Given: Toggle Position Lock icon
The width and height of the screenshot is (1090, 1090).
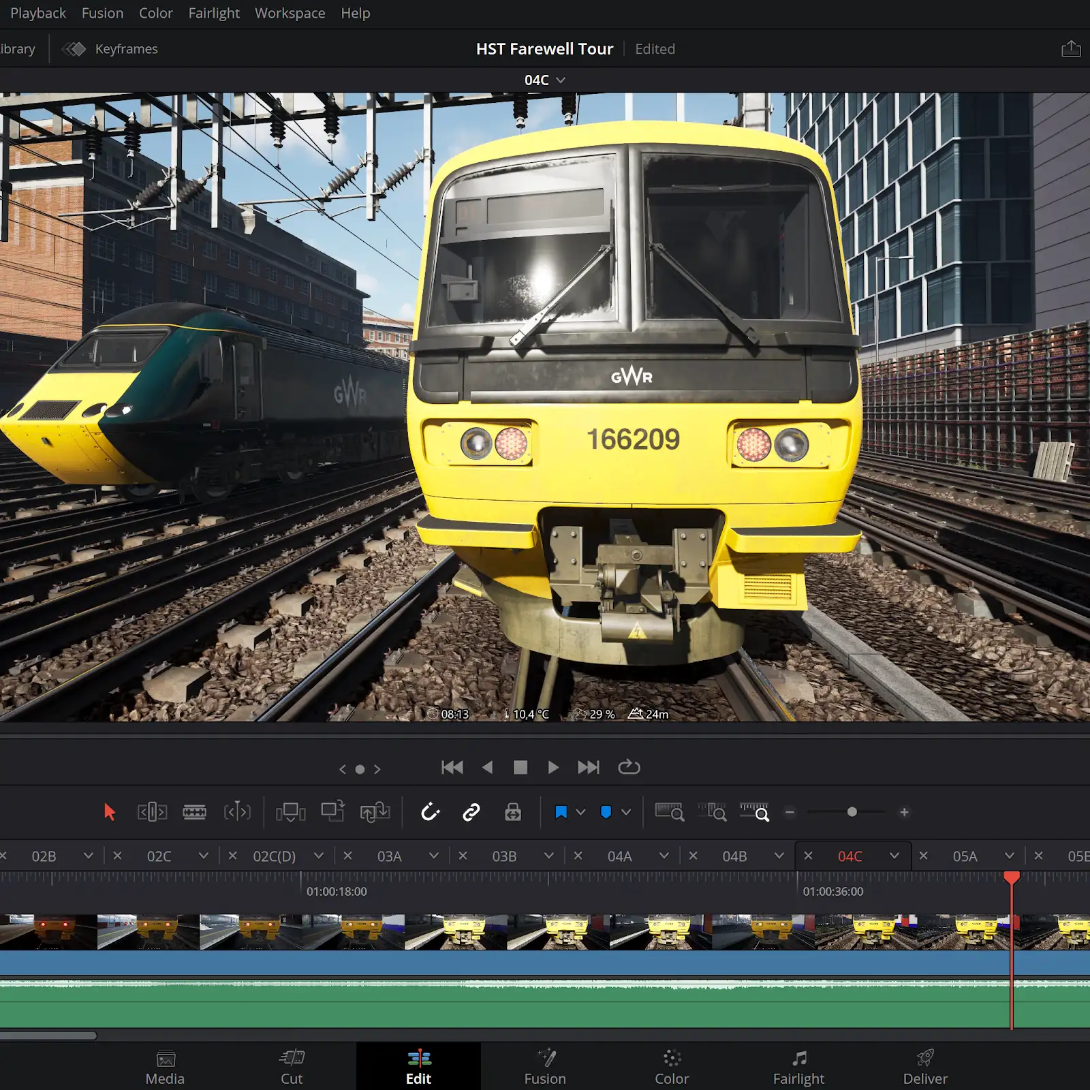Looking at the screenshot, I should [x=513, y=812].
